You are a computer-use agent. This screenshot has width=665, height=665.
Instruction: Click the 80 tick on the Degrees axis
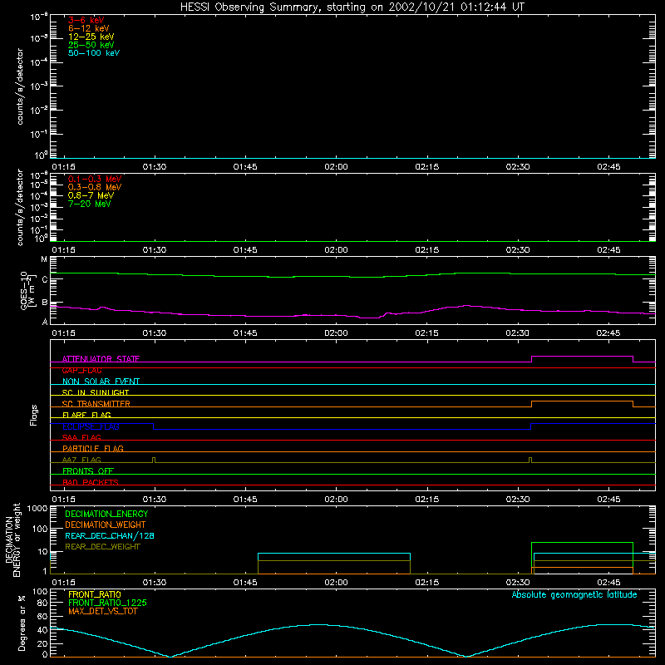tap(42, 603)
